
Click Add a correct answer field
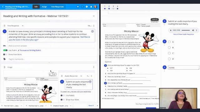pyautogui.click(x=51, y=46)
